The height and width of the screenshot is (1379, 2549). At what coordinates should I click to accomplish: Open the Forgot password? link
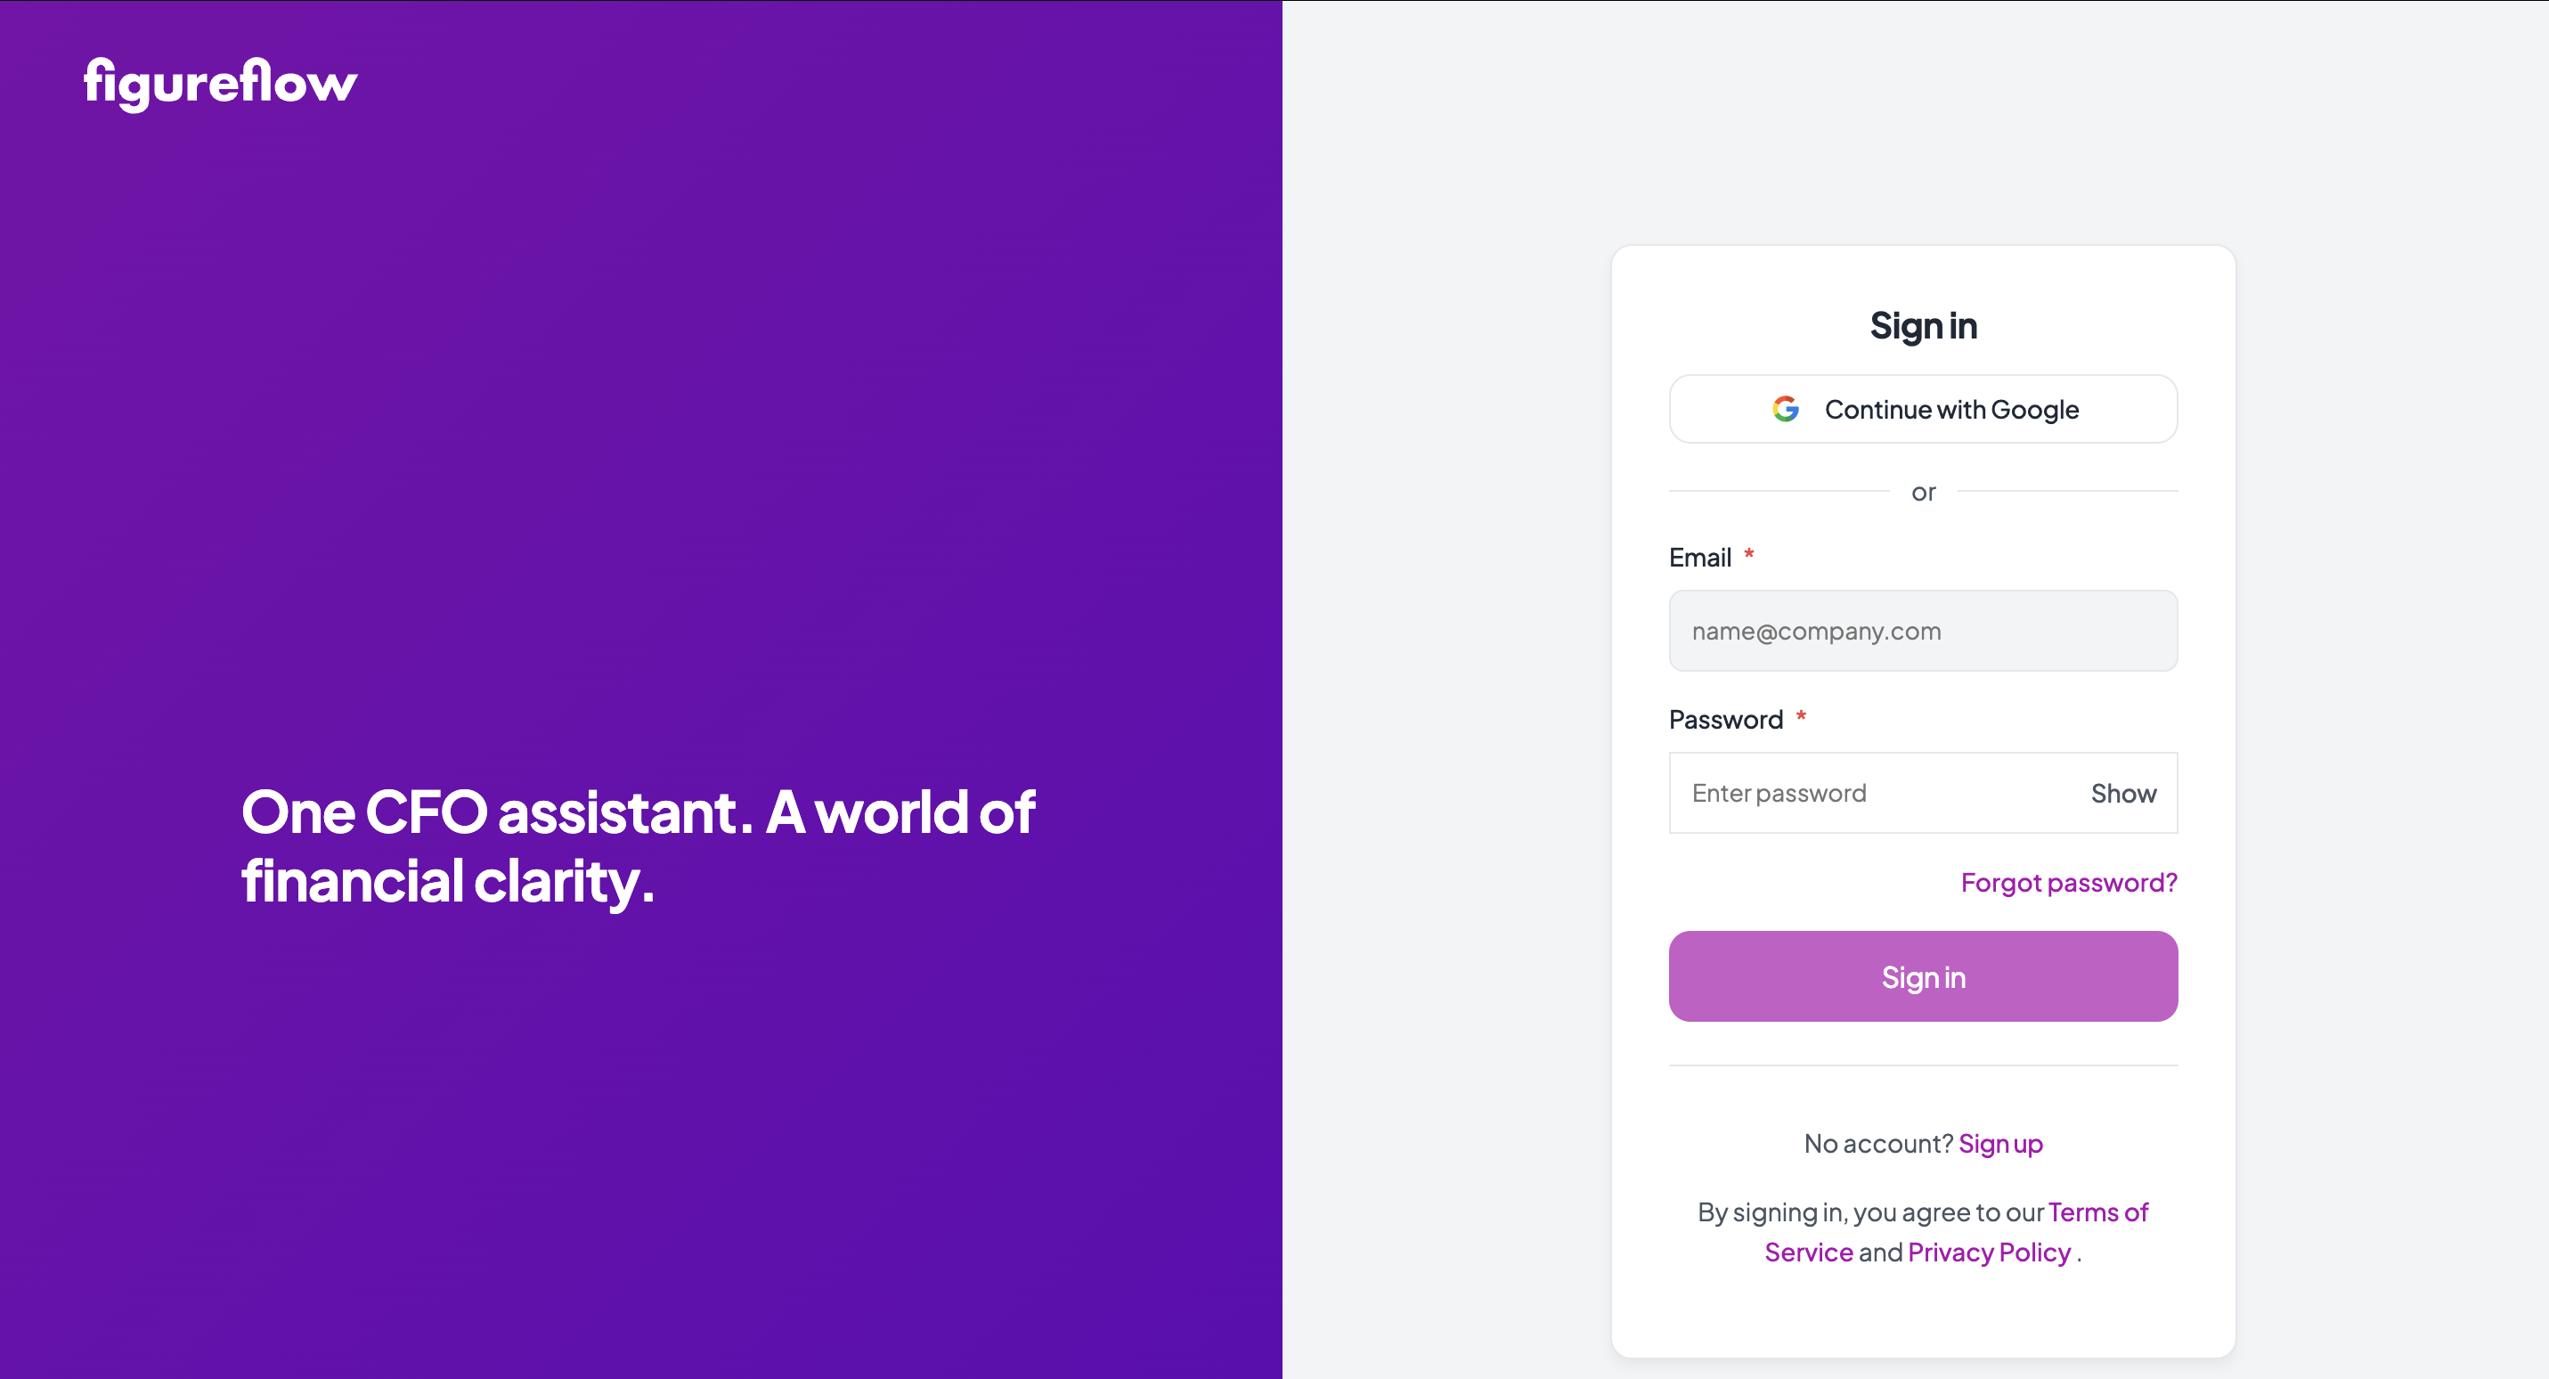pos(2068,882)
